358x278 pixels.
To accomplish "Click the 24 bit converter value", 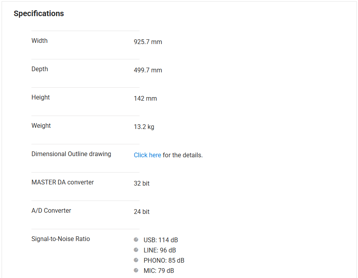I will click(141, 212).
